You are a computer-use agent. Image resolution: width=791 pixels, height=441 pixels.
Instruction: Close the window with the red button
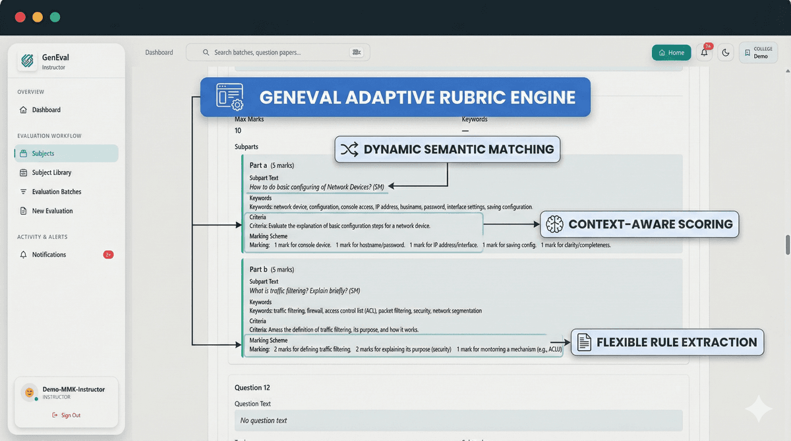pos(20,17)
